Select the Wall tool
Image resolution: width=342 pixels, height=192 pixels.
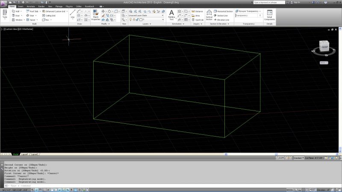pyautogui.click(x=17, y=11)
